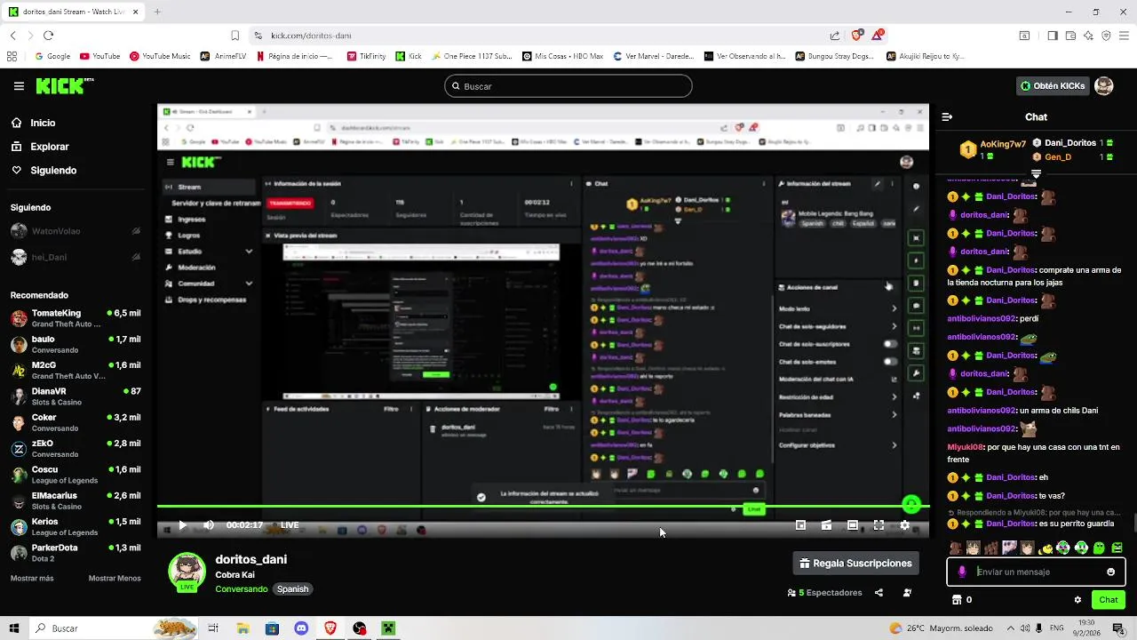The width and height of the screenshot is (1137, 640).
Task: Click the KICK logo
Action: (65, 86)
